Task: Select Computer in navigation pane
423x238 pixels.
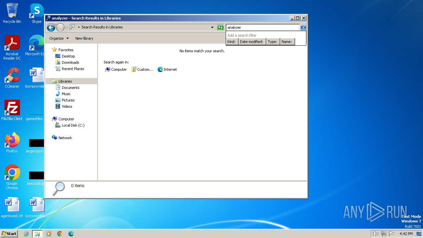Action: [x=66, y=119]
